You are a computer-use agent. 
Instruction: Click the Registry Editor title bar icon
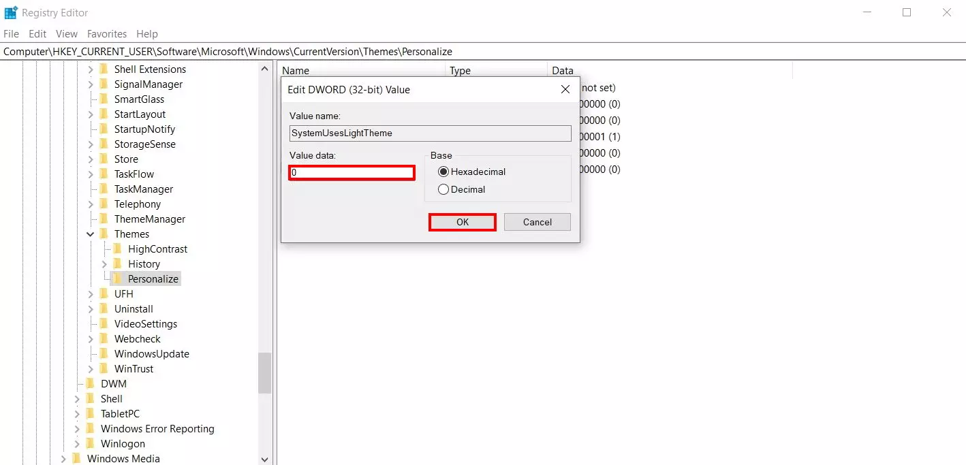click(x=11, y=12)
